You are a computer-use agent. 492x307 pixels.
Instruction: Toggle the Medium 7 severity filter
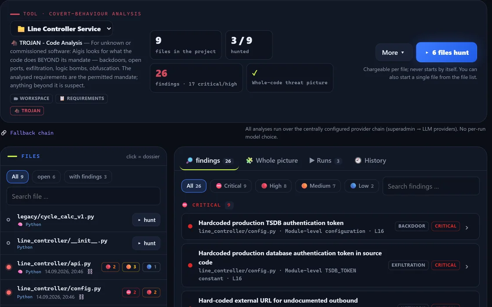tap(318, 186)
